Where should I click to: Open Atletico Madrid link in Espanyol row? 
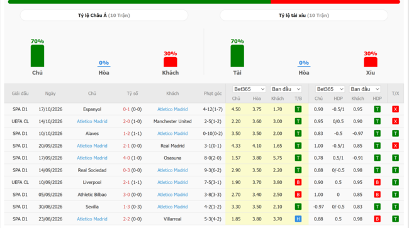tap(172, 109)
